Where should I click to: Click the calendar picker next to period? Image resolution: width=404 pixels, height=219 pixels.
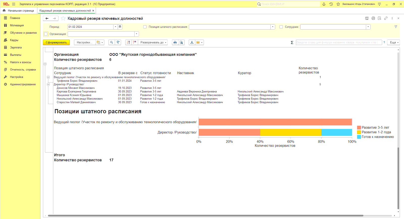120,27
